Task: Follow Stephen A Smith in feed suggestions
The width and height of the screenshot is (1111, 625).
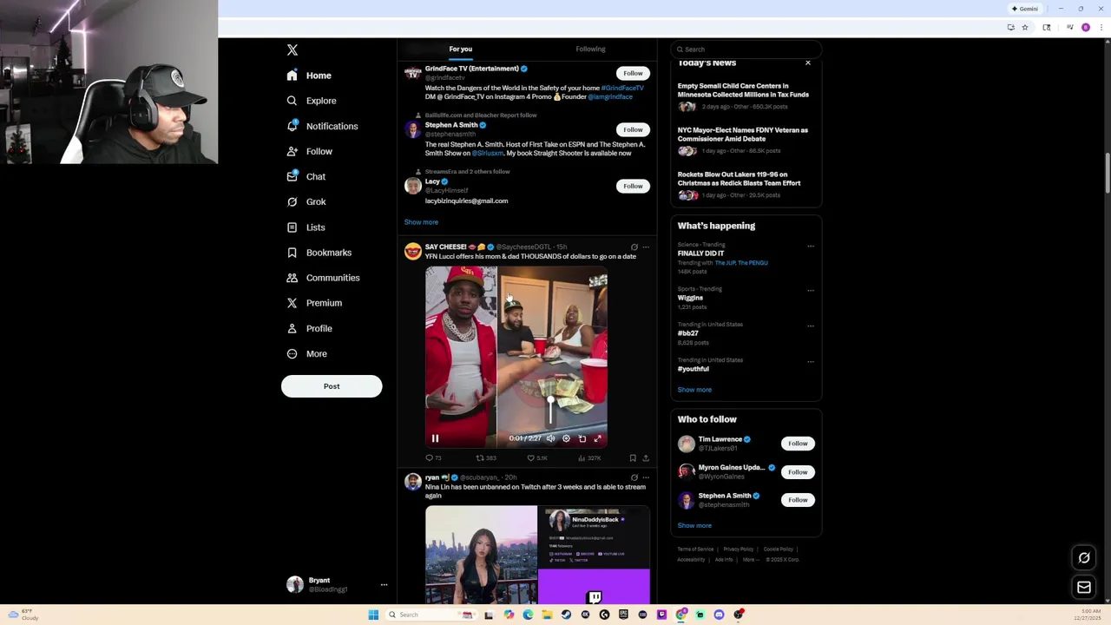Action: (633, 129)
